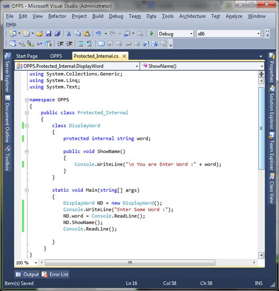279x291 pixels.
Task: Collapse the Protected_Internal class block
Action: (x=27, y=113)
